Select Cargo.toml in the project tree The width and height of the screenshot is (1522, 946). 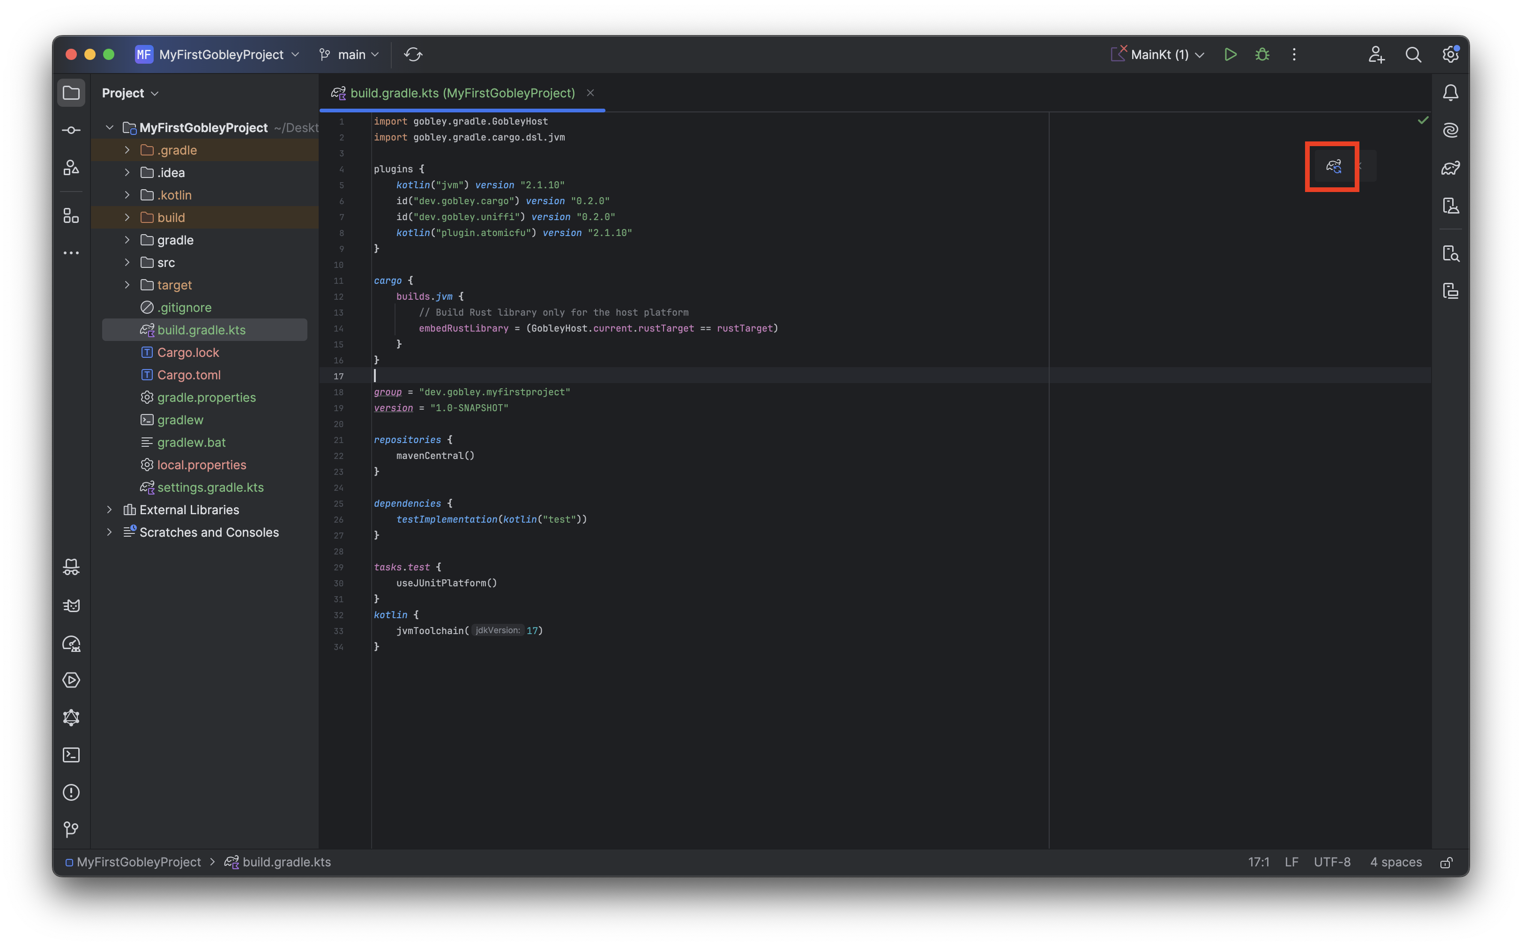tap(189, 375)
